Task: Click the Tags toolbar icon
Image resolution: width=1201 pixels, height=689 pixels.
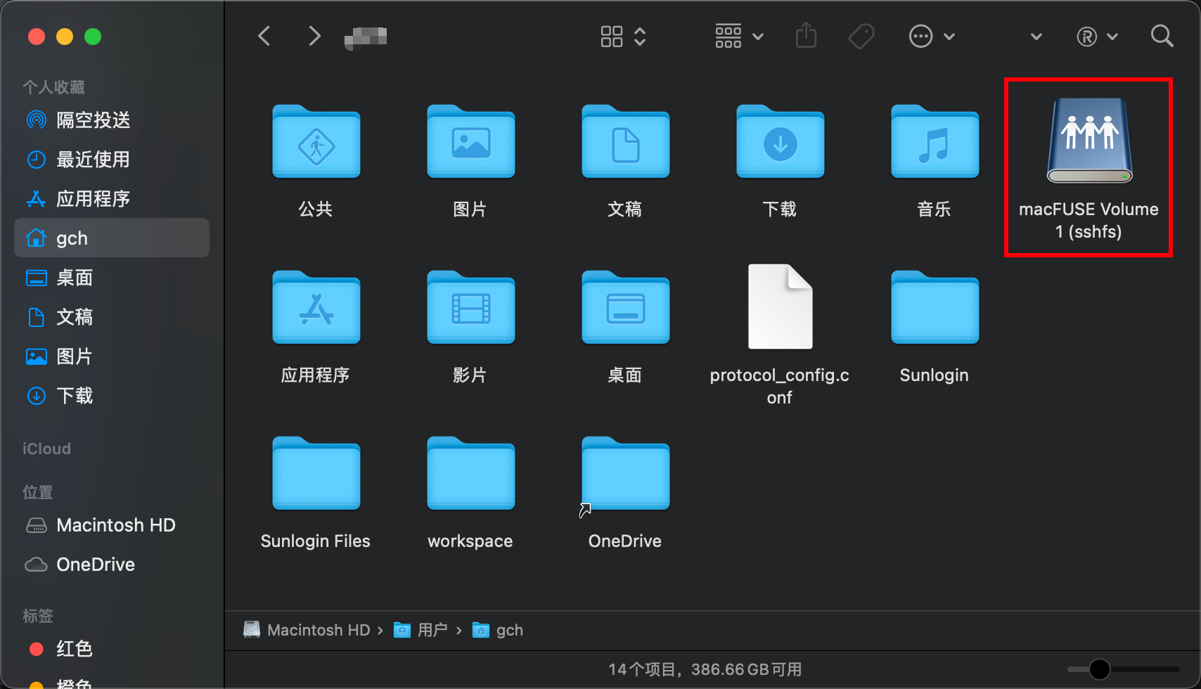Action: click(861, 36)
